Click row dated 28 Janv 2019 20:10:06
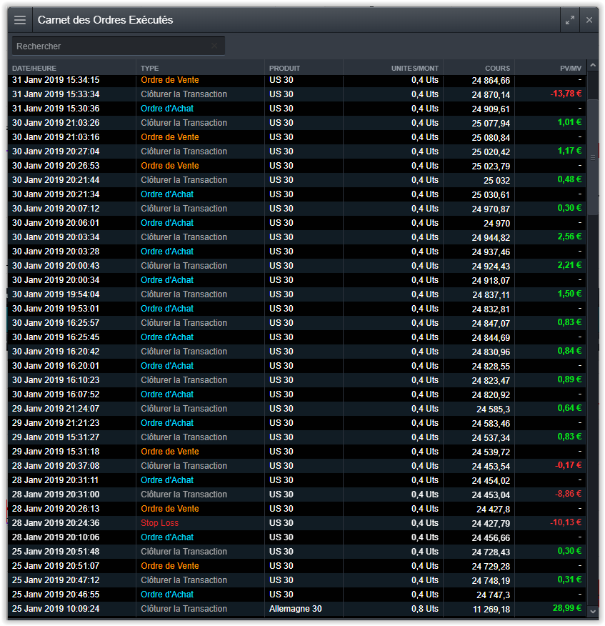This screenshot has height=626, width=605. [297, 537]
